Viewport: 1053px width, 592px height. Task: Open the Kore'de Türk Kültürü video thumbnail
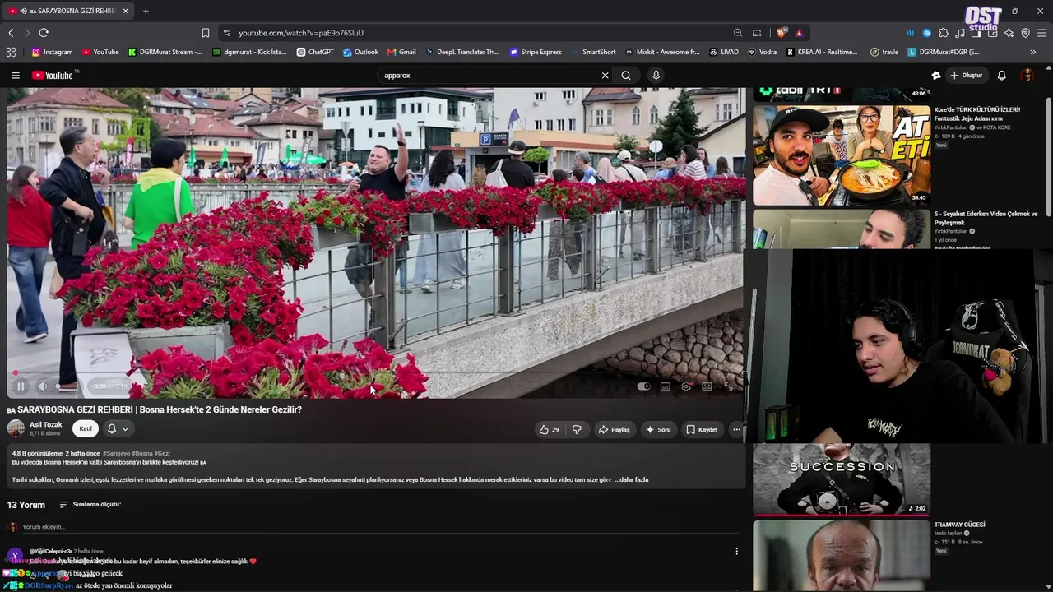tap(841, 155)
